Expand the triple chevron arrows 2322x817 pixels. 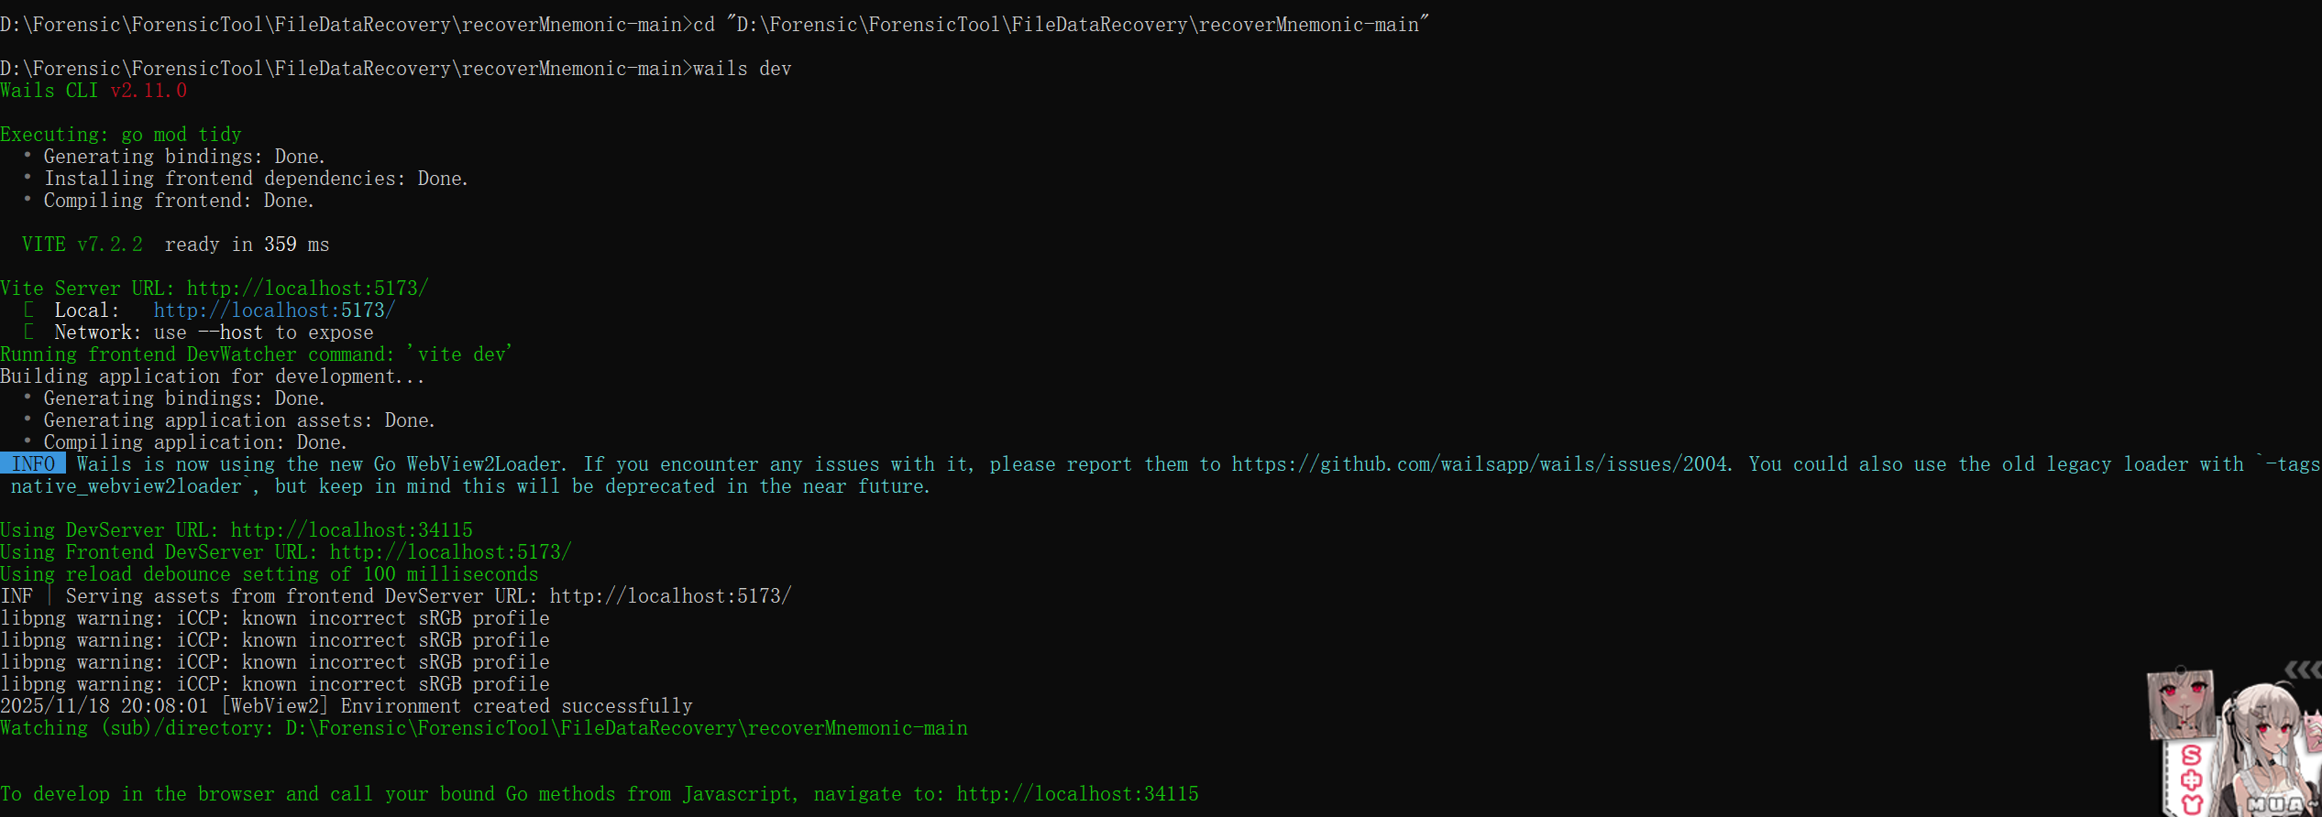[2302, 671]
